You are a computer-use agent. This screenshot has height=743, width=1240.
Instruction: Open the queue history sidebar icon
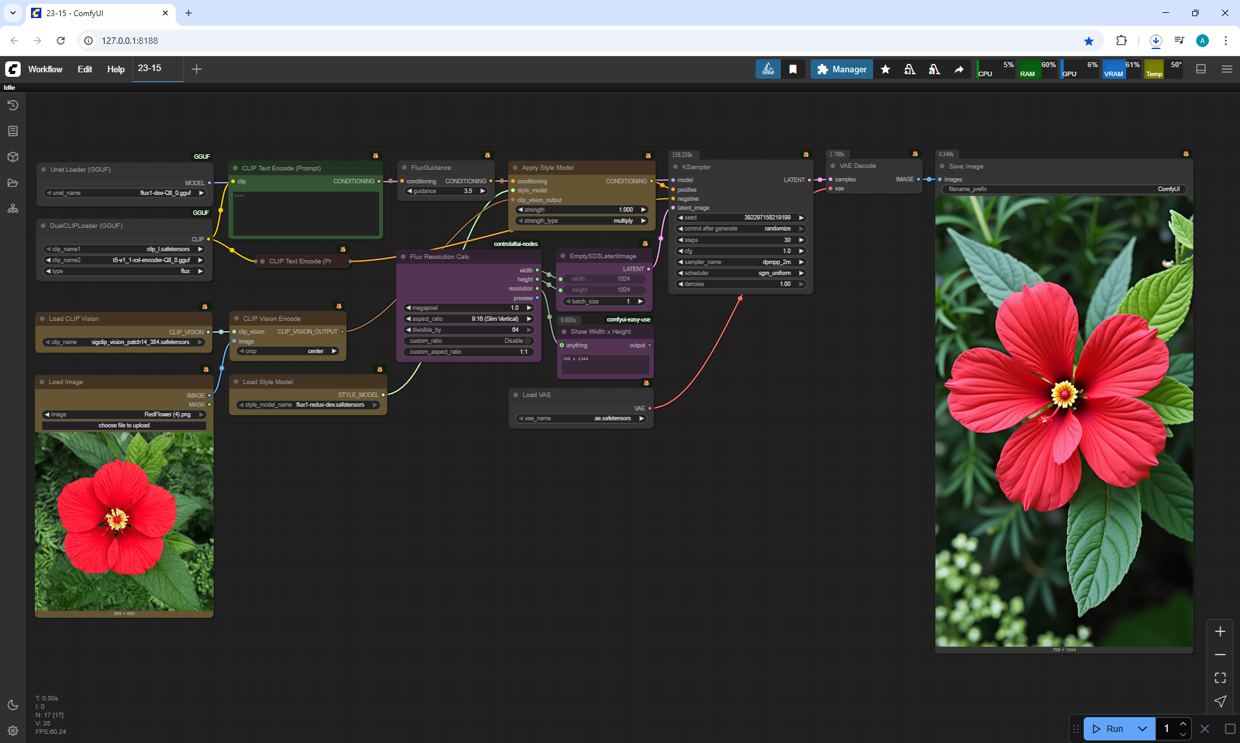[13, 105]
